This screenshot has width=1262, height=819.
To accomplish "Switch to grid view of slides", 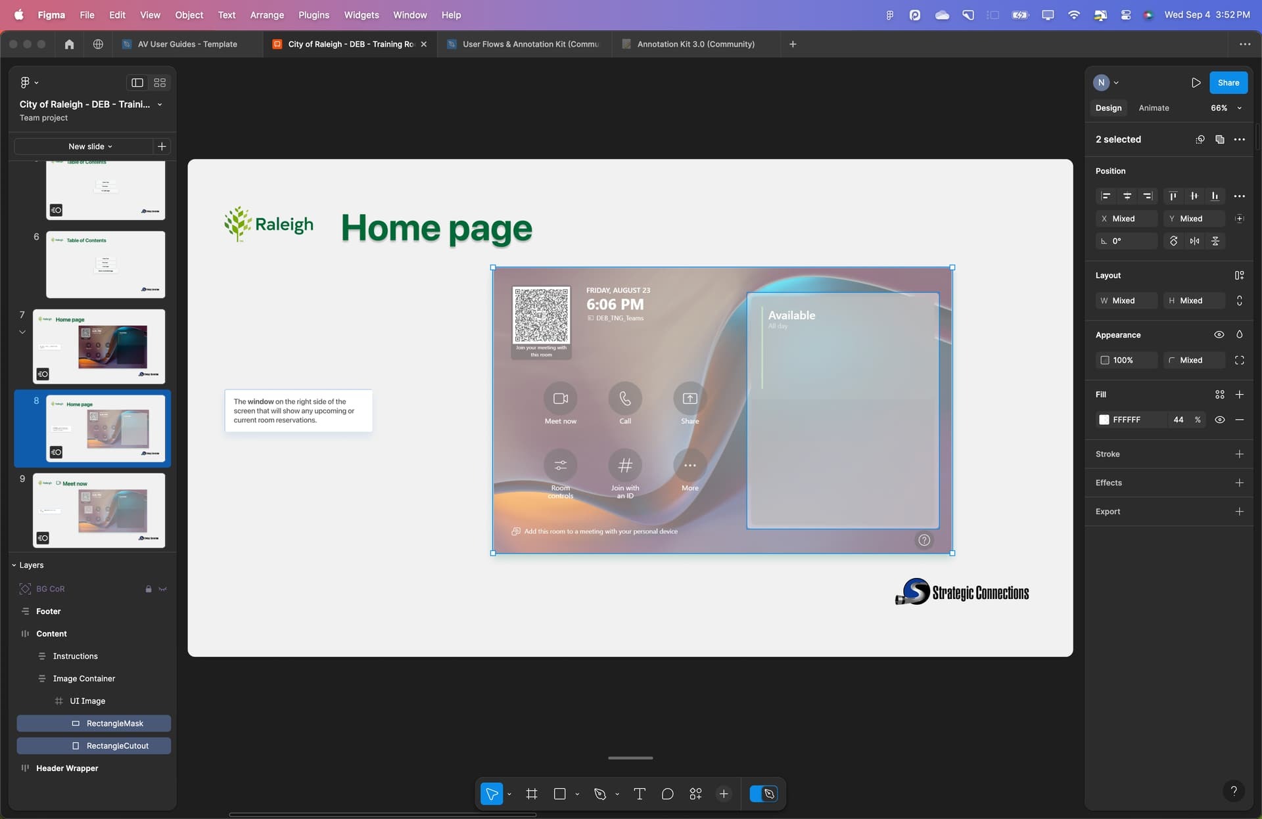I will point(160,83).
